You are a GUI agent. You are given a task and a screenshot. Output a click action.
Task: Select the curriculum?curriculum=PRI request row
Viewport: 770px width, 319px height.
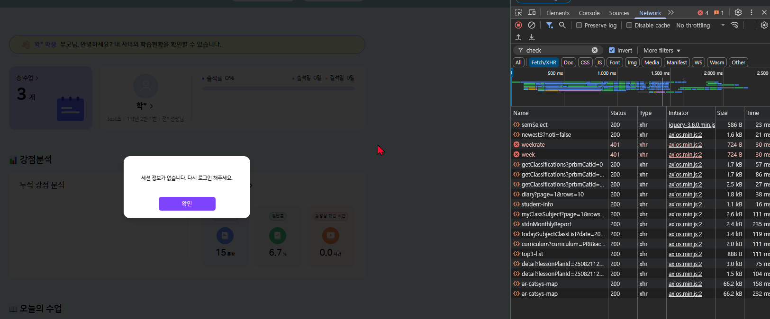tap(640, 244)
